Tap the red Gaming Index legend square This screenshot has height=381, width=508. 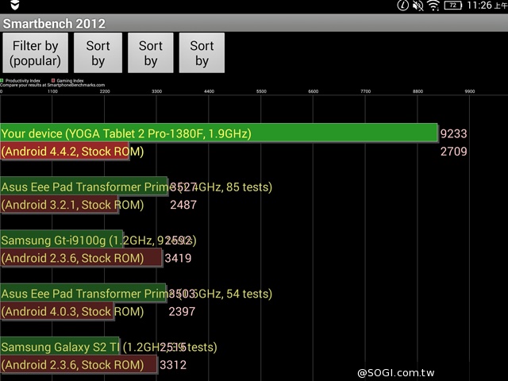53,80
